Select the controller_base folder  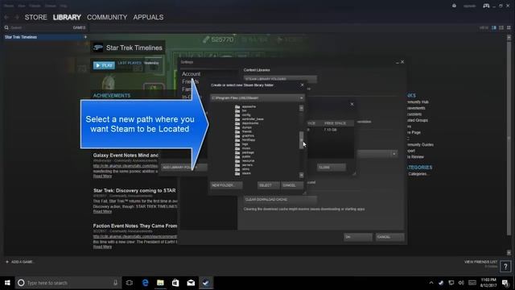click(x=253, y=119)
